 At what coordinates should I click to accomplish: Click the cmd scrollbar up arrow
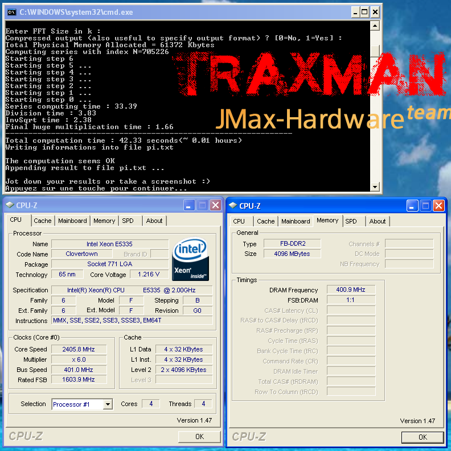click(375, 26)
